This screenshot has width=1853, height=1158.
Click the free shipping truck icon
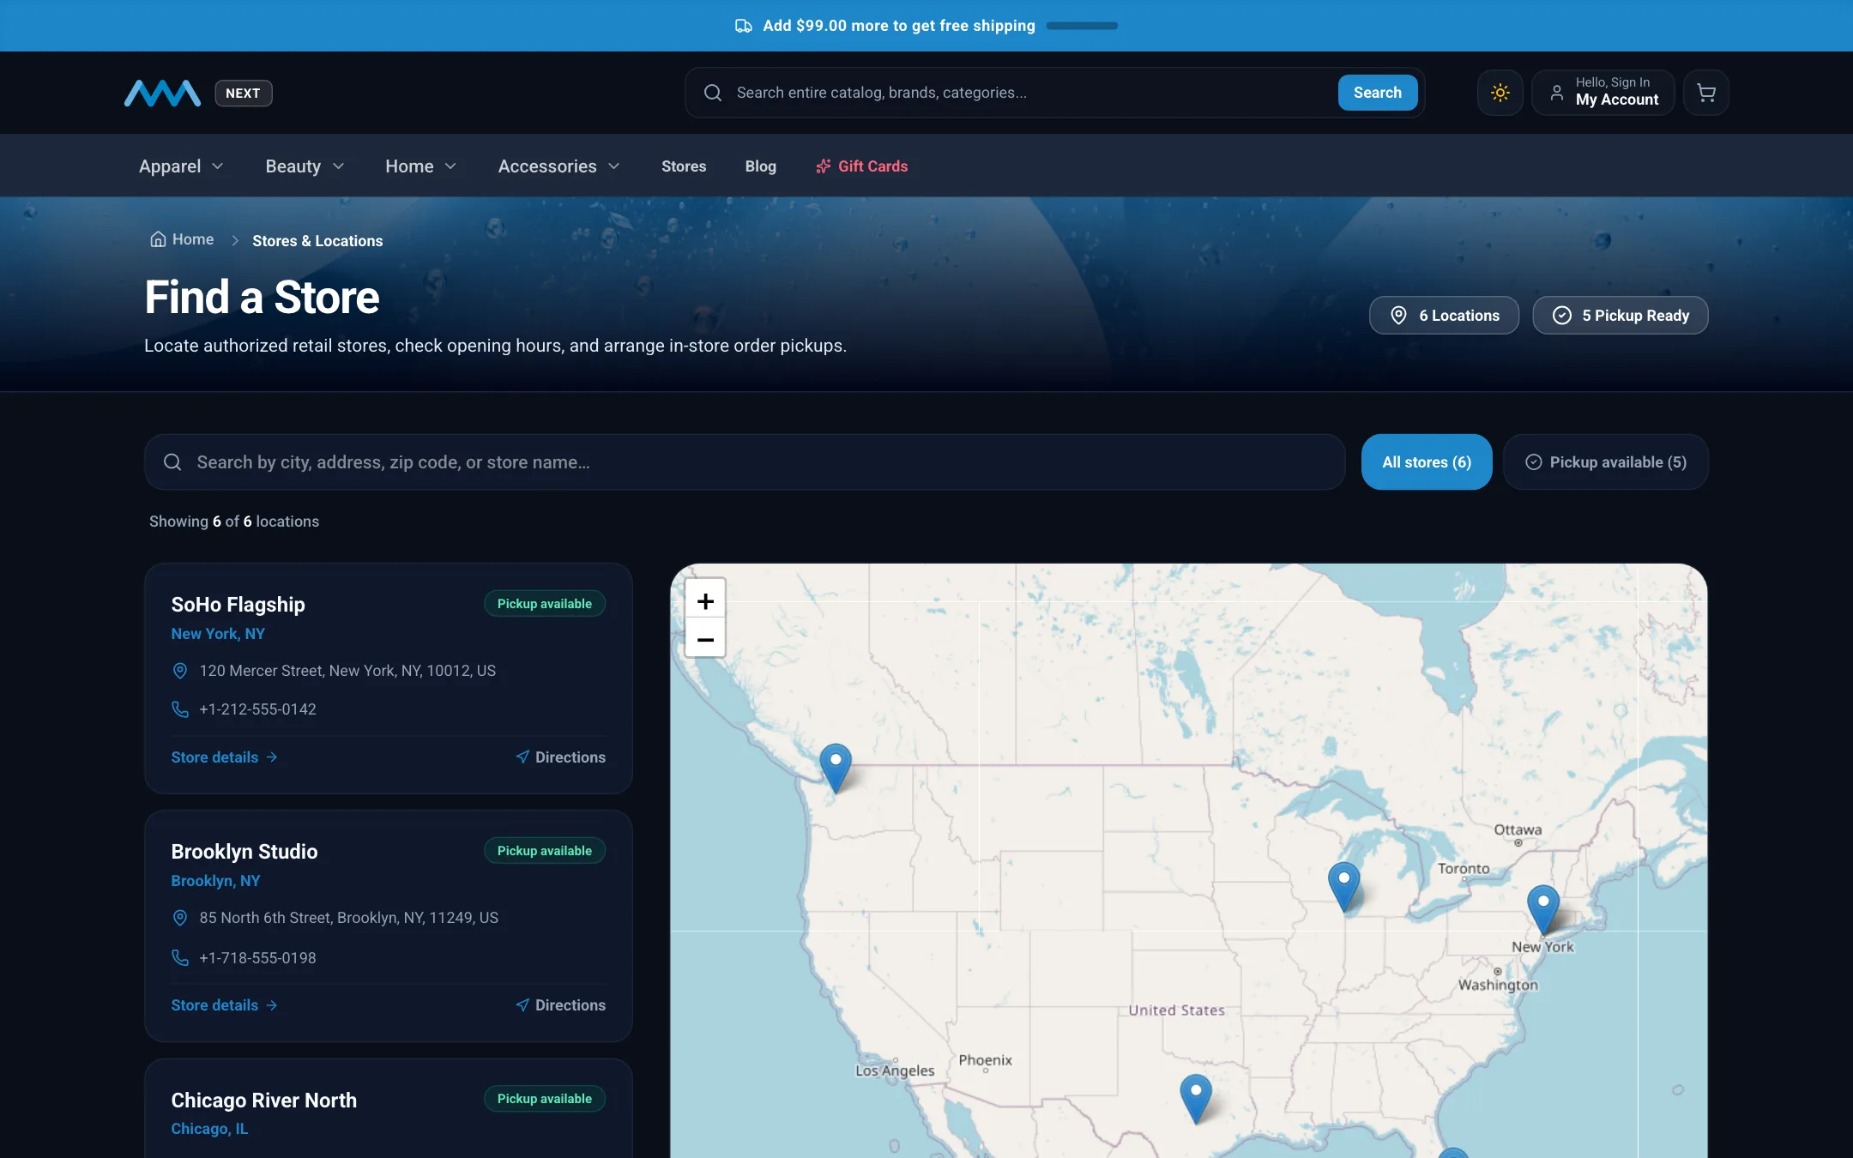[x=743, y=26]
